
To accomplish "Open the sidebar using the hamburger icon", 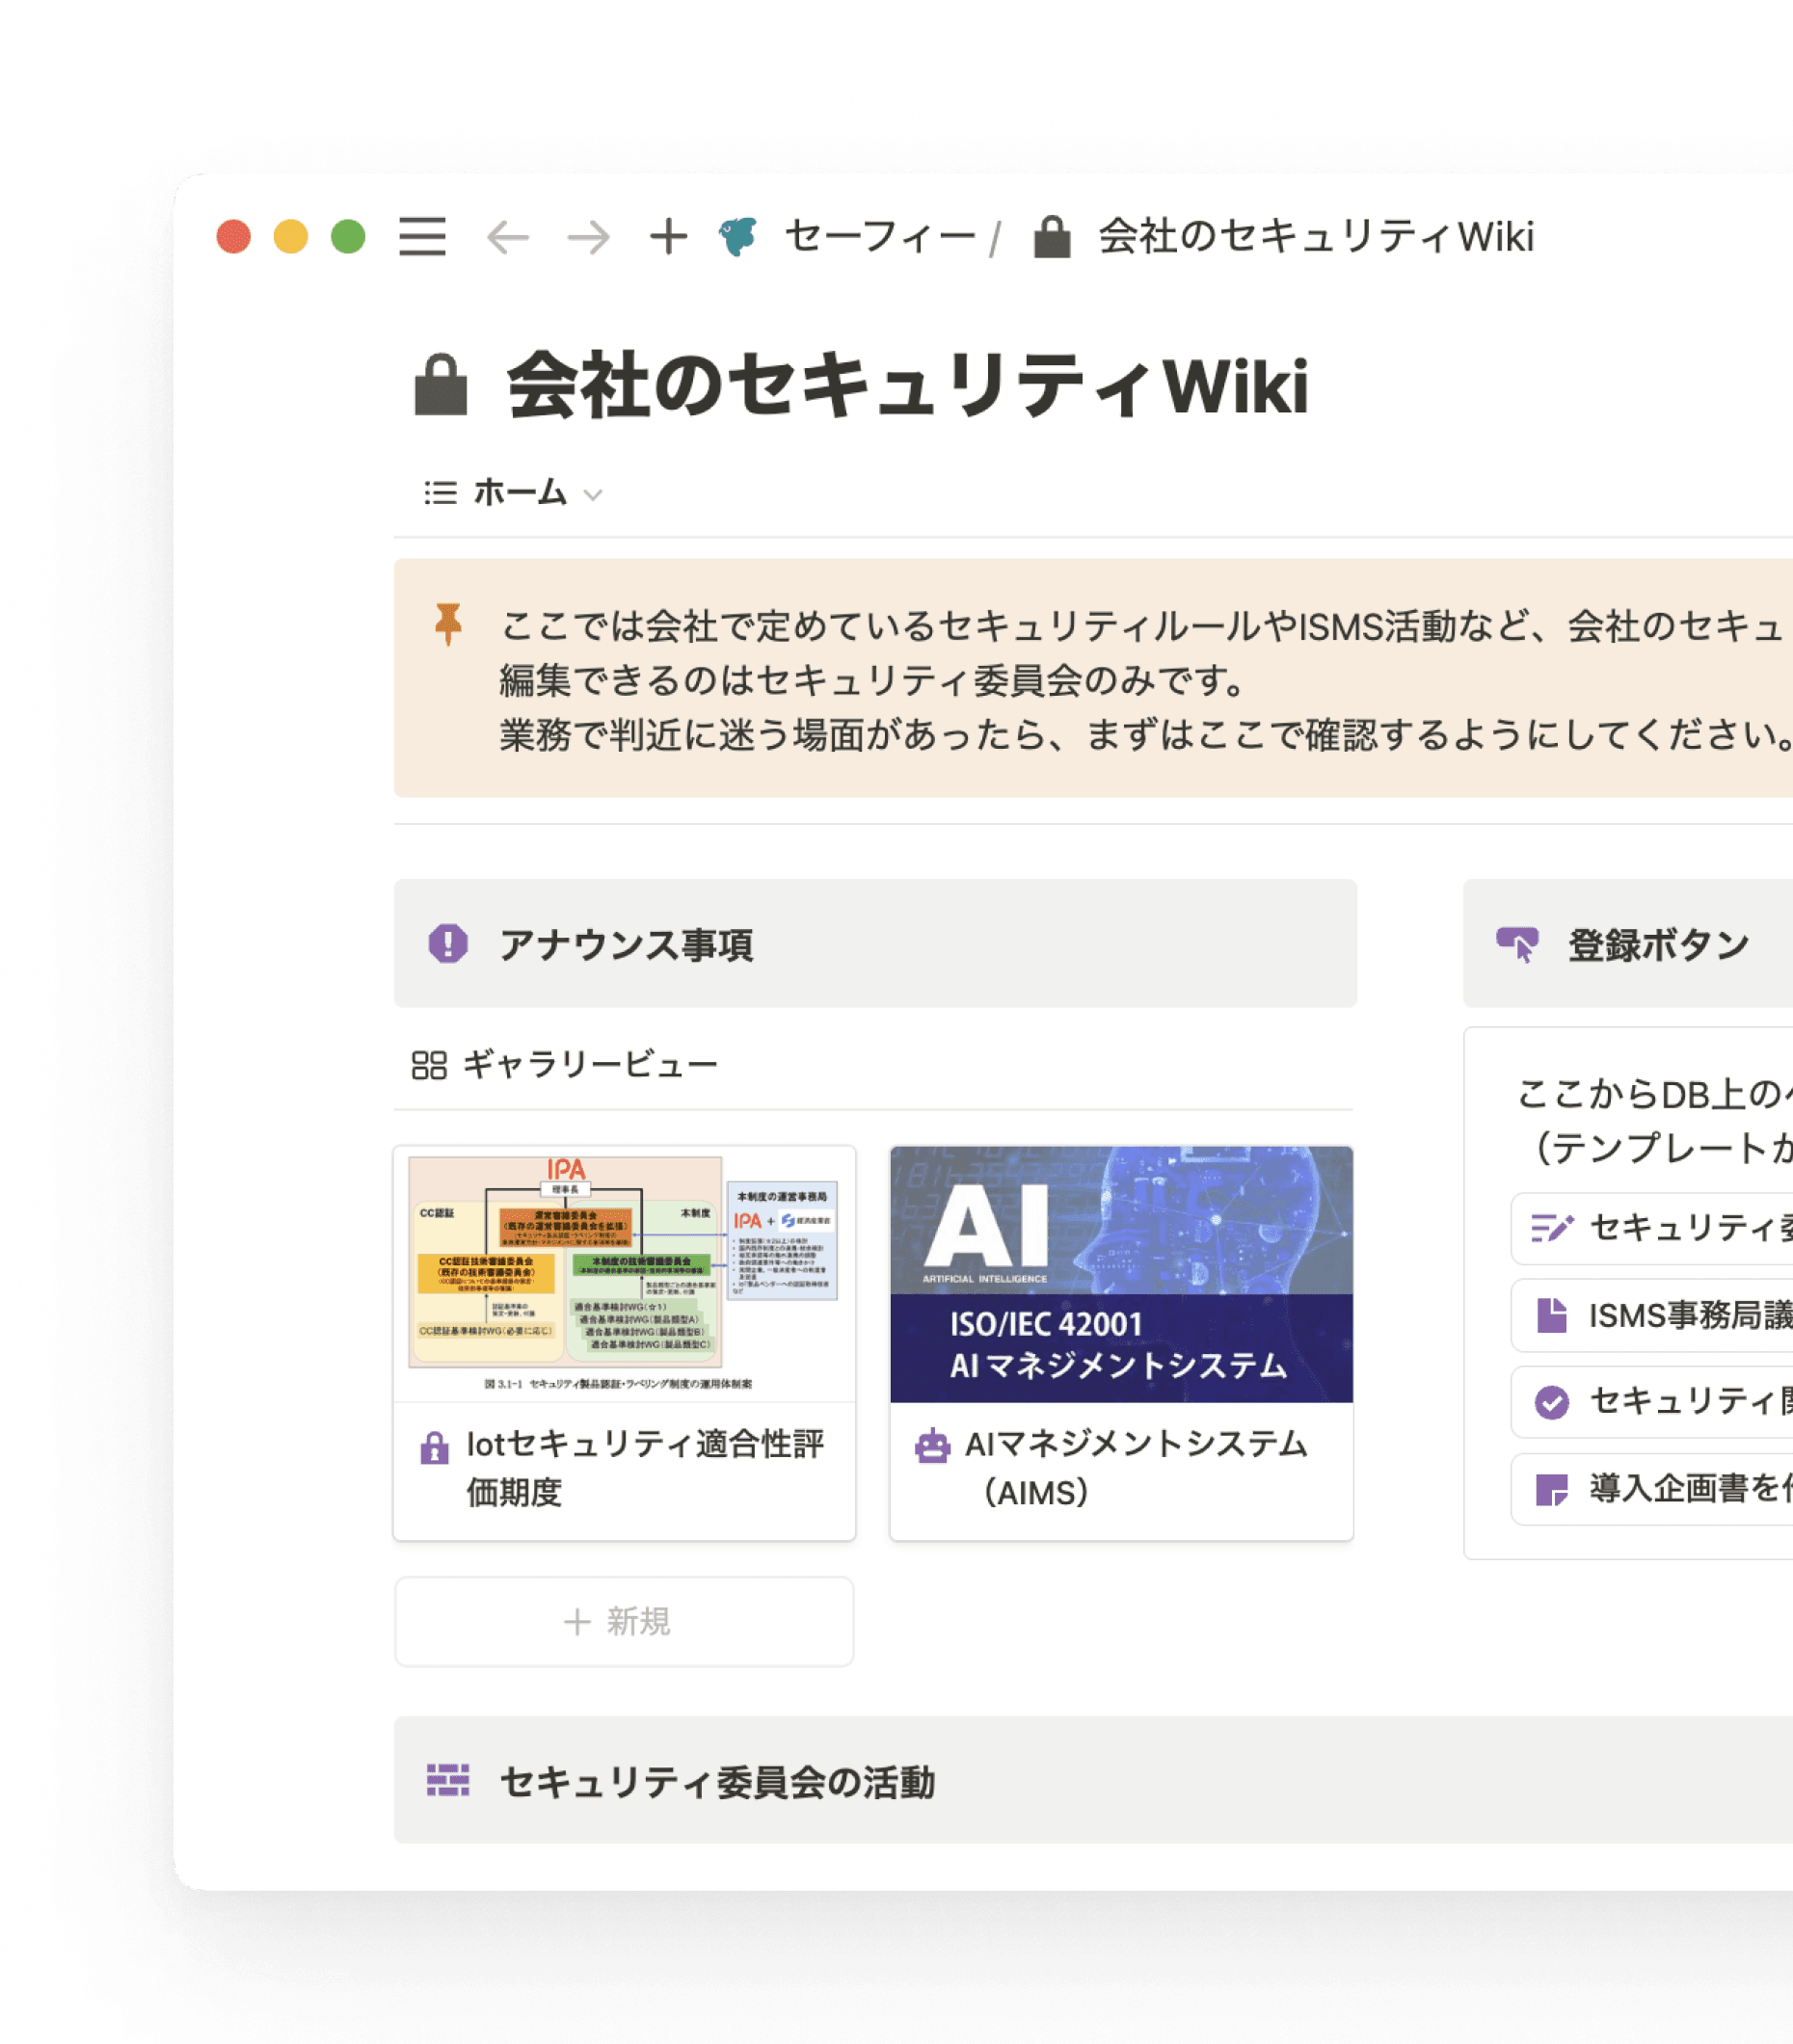I will point(422,238).
